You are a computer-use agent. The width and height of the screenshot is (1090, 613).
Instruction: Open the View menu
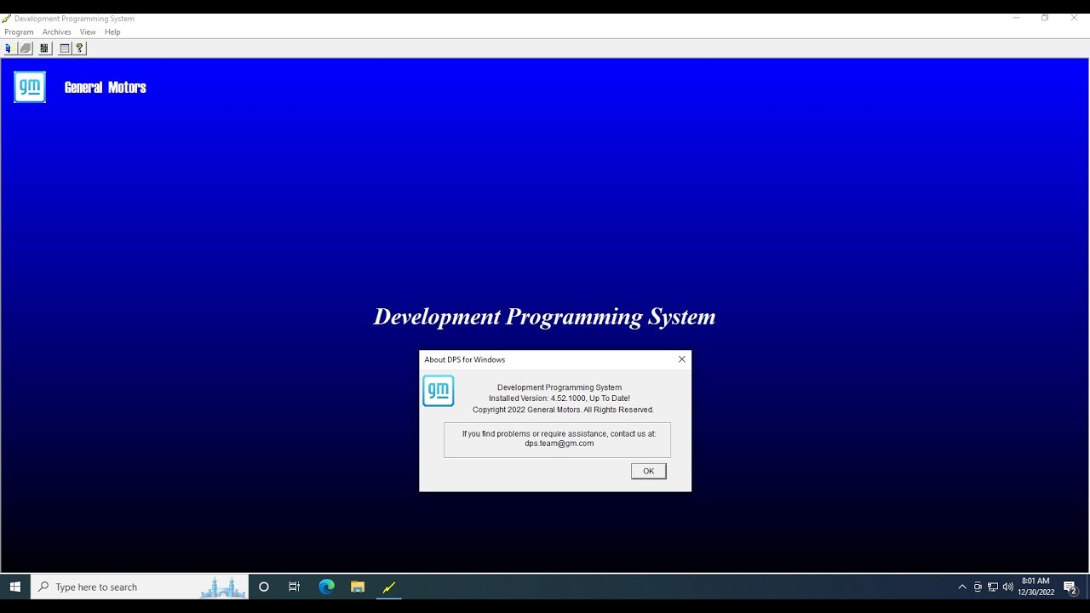click(x=88, y=32)
